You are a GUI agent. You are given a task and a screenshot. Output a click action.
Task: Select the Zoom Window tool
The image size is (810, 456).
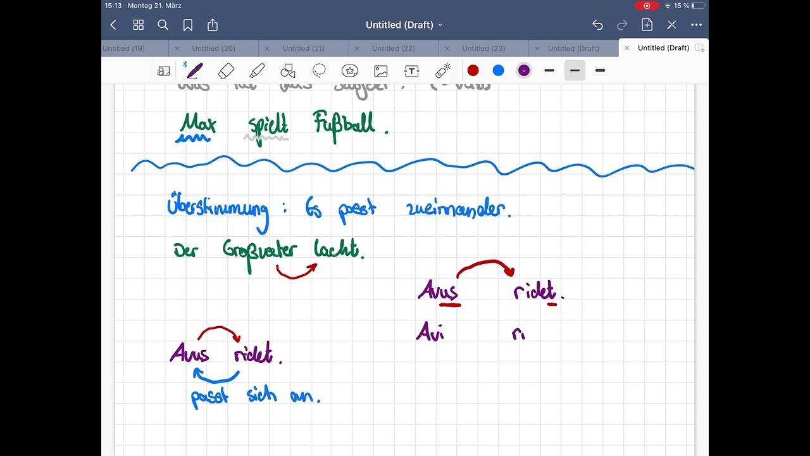[x=164, y=71]
